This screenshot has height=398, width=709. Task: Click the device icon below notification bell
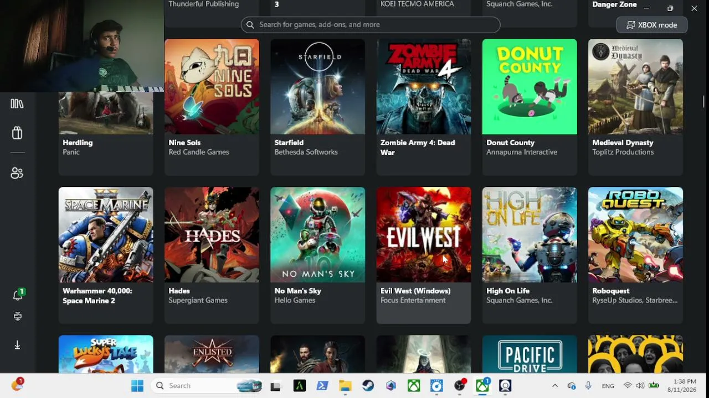pos(17,316)
